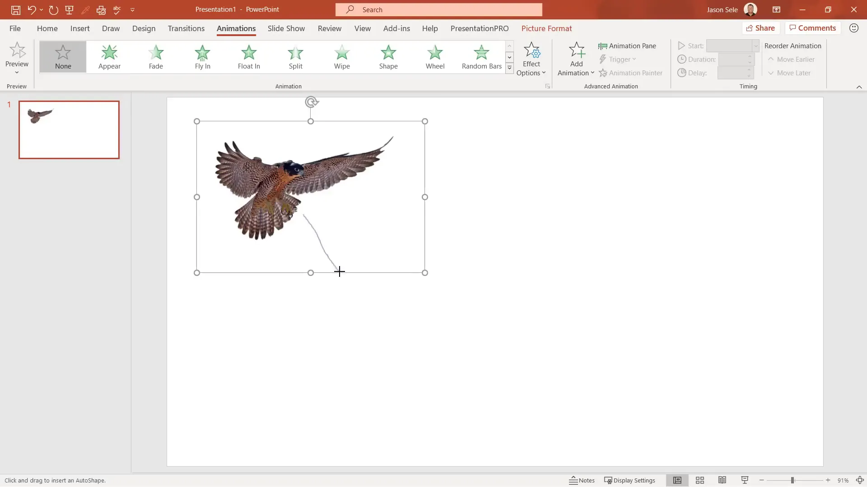Switch to Slide Sorter view
The image size is (867, 487).
pyautogui.click(x=699, y=480)
